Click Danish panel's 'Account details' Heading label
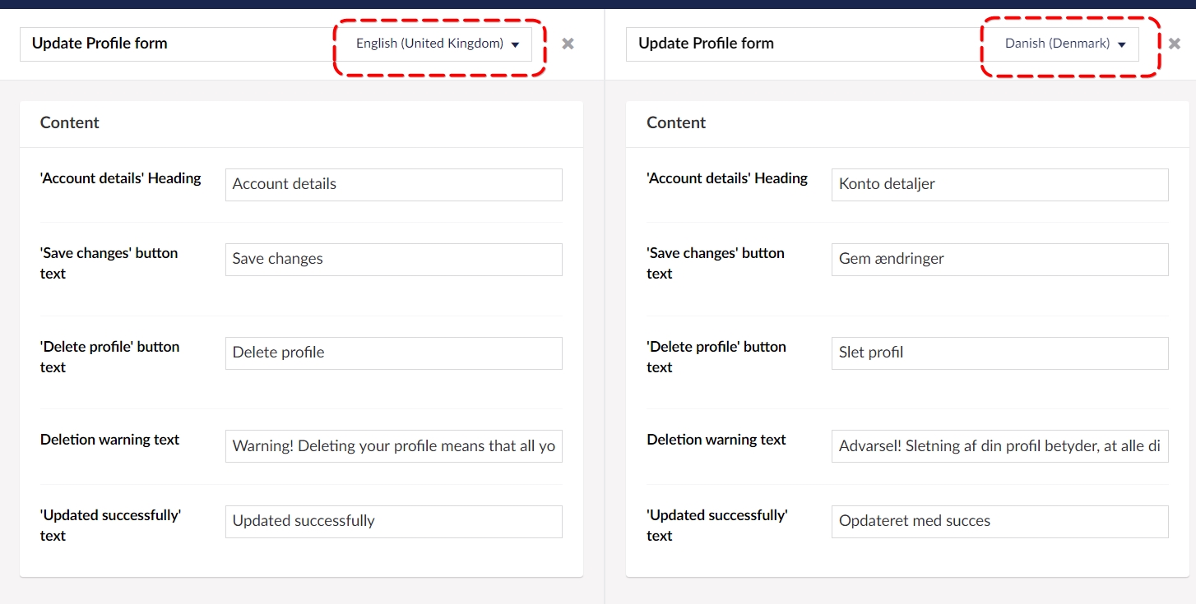 tap(727, 178)
